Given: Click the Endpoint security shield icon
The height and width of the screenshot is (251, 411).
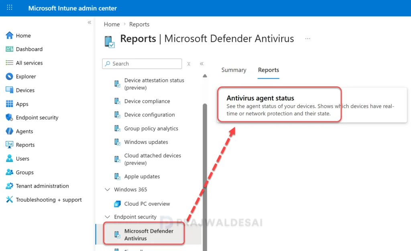Looking at the screenshot, I should [x=10, y=117].
